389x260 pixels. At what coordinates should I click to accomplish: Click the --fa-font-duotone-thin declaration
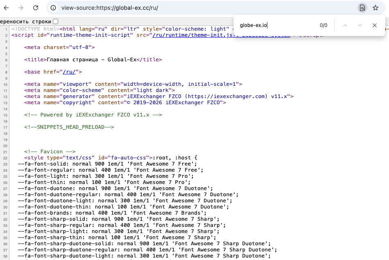click(123, 207)
